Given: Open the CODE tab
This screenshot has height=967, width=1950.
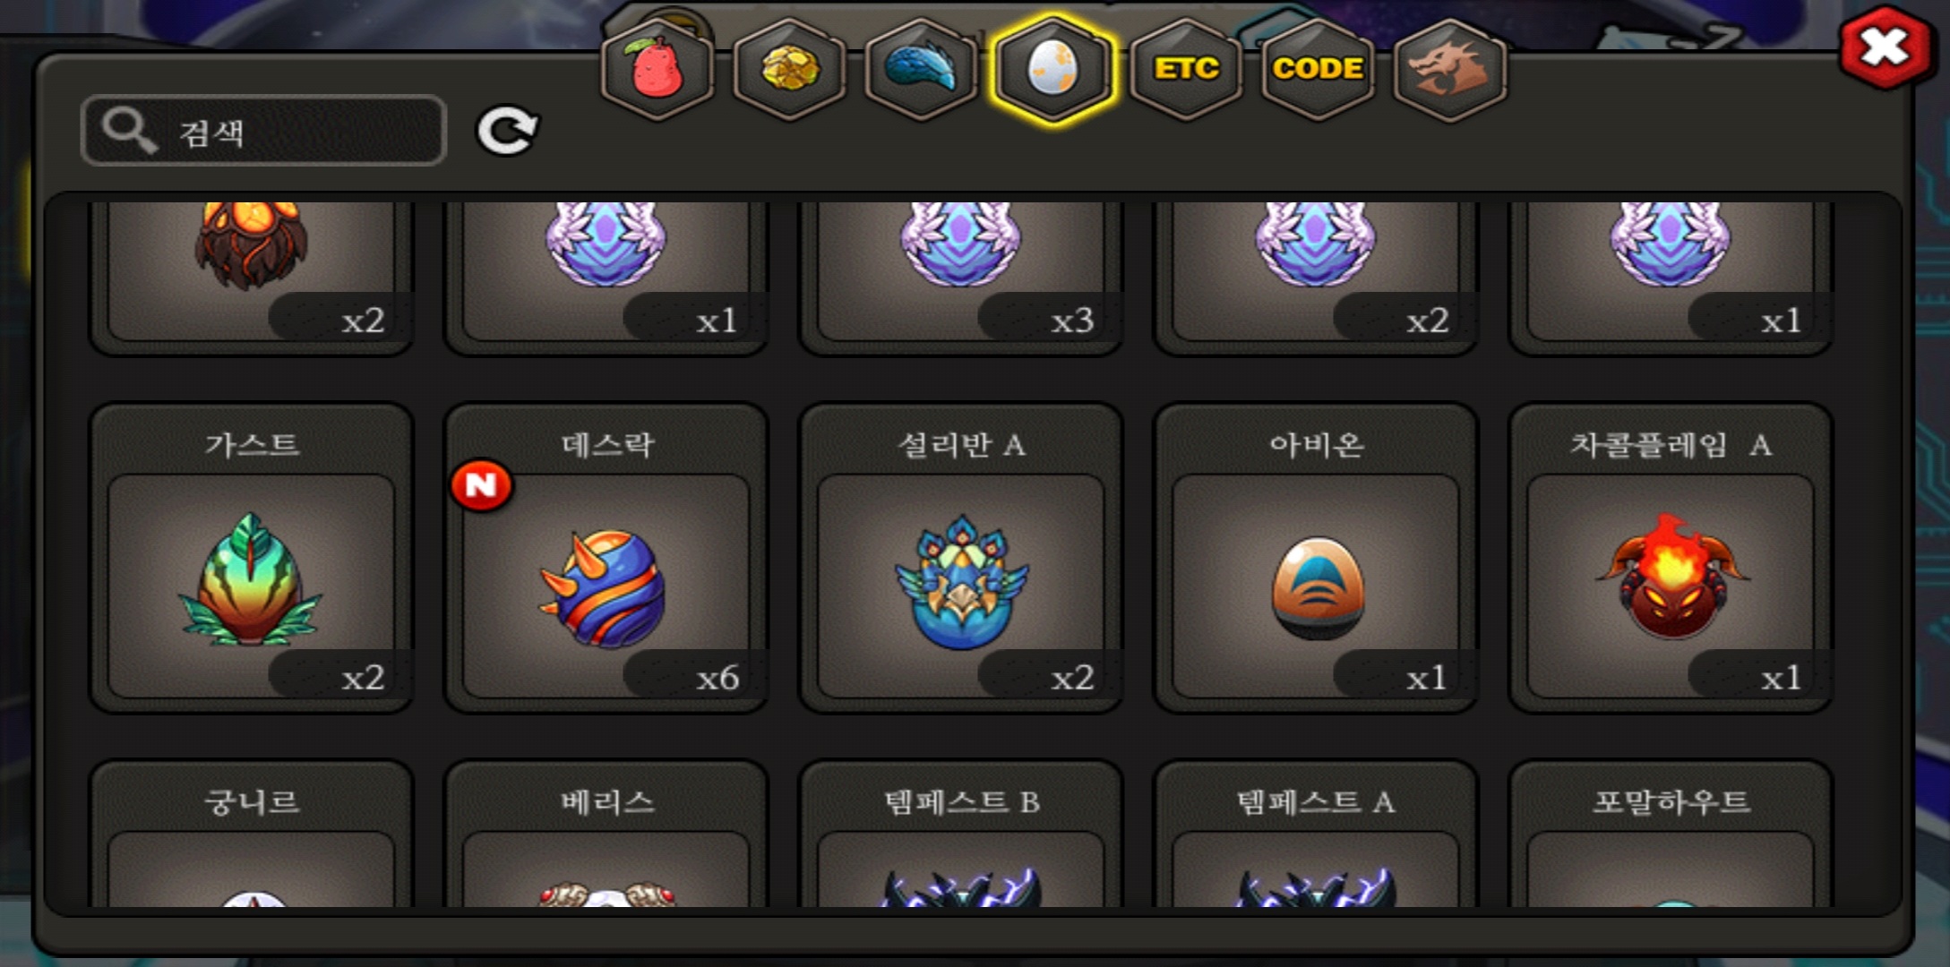Looking at the screenshot, I should [1318, 69].
